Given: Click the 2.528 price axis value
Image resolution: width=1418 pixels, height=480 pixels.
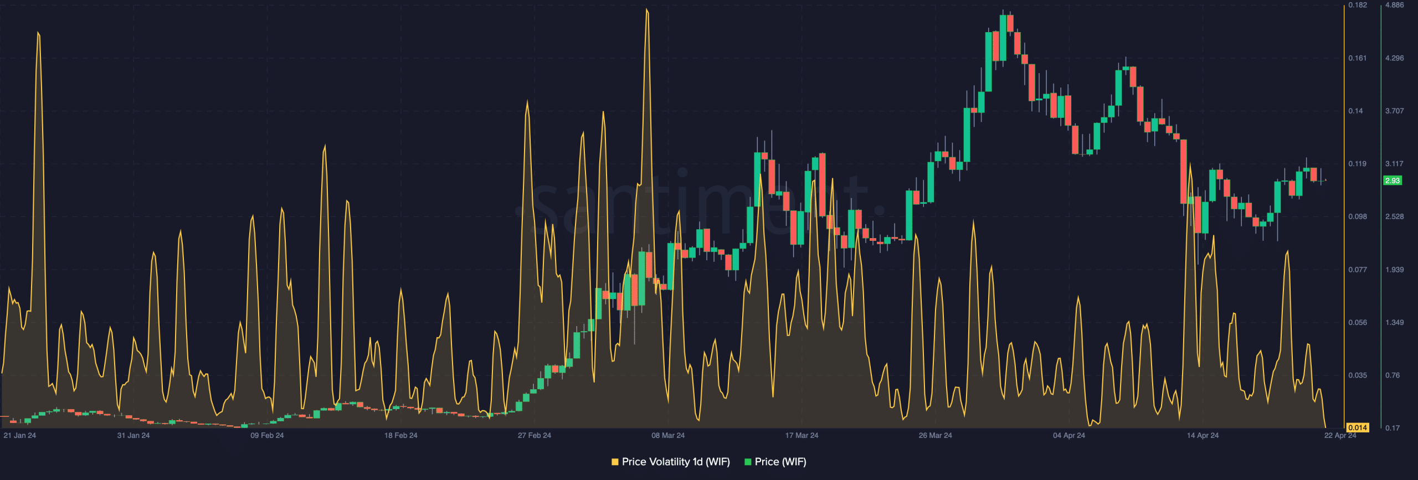Looking at the screenshot, I should 1395,216.
